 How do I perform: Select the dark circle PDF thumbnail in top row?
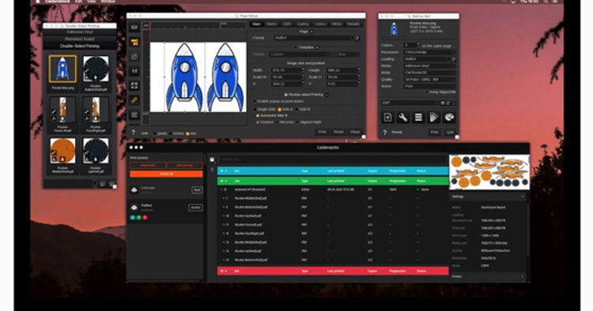[96, 69]
